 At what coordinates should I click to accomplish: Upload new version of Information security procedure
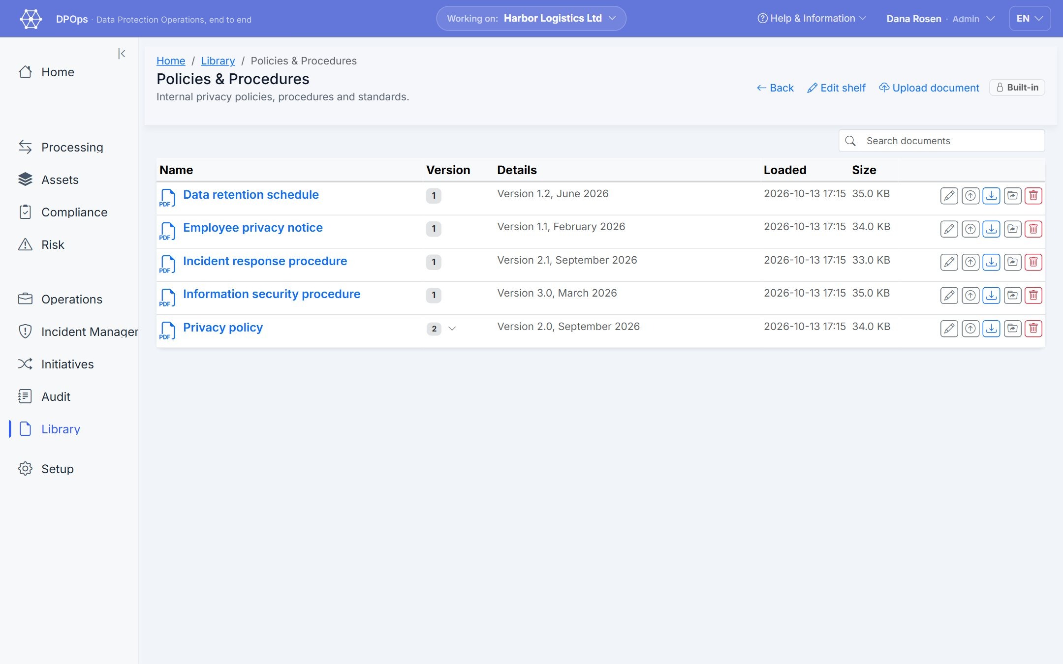point(970,295)
